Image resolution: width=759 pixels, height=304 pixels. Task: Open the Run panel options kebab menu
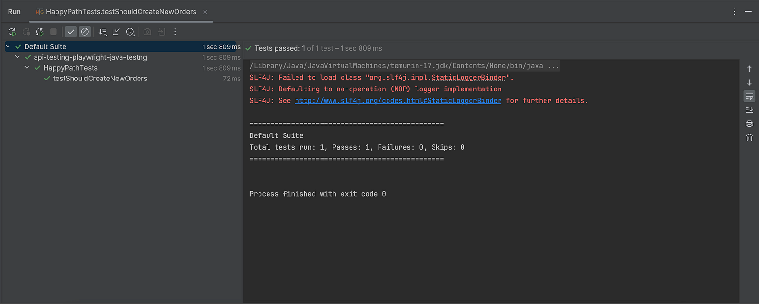734,12
